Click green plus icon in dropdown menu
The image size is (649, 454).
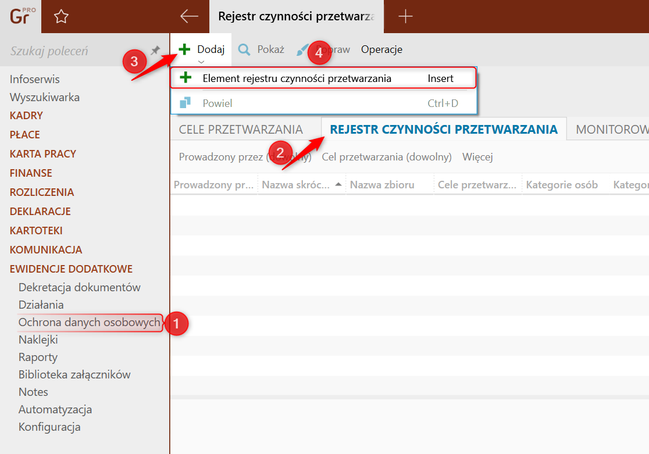click(x=186, y=77)
